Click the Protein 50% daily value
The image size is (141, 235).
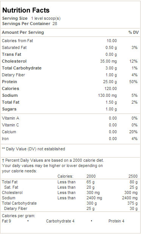point(133,82)
